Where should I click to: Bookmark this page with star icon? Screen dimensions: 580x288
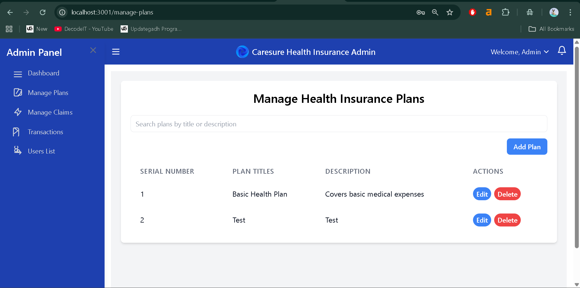pos(450,12)
